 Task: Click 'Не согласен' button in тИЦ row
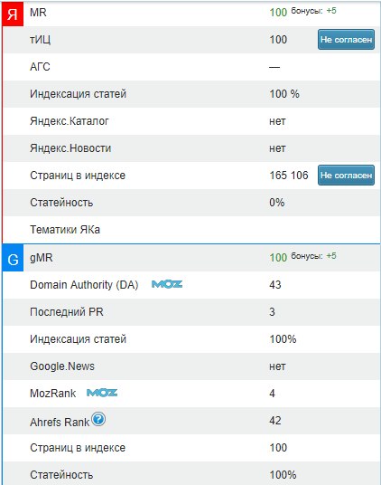click(x=346, y=40)
